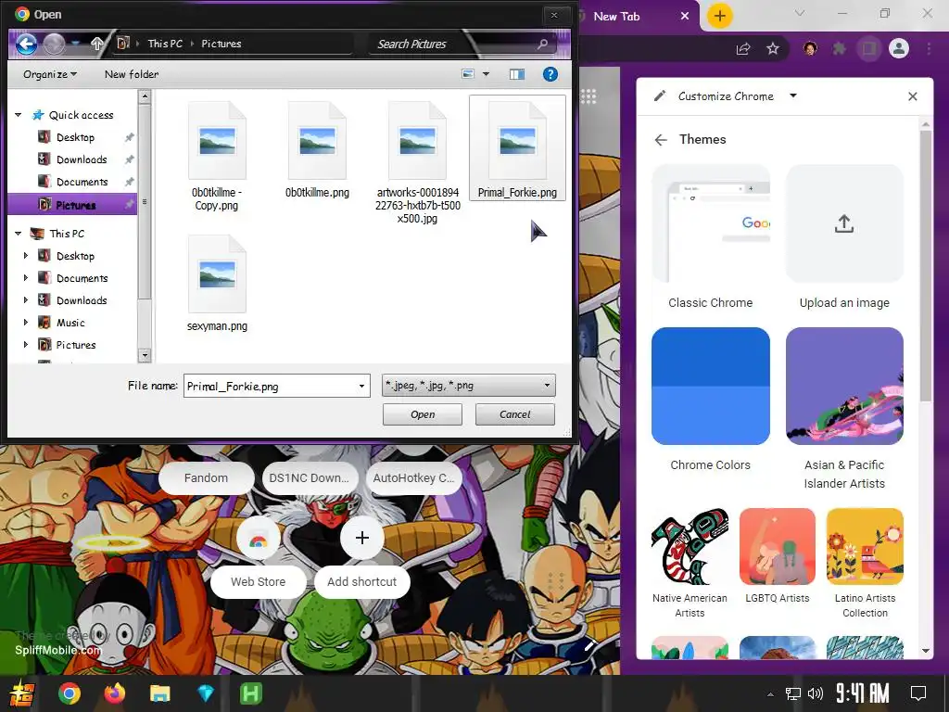Image resolution: width=949 pixels, height=712 pixels.
Task: Expand Documents under This PC
Action: [x=25, y=278]
